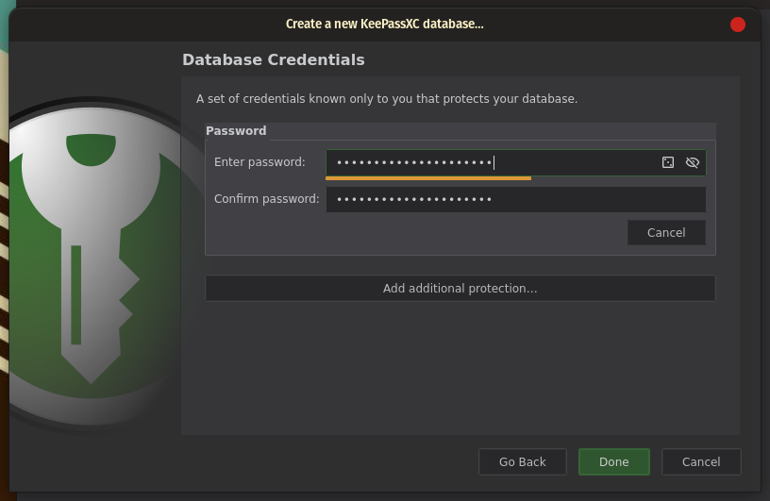
Task: Click the Confirm password: label
Action: pos(267,199)
